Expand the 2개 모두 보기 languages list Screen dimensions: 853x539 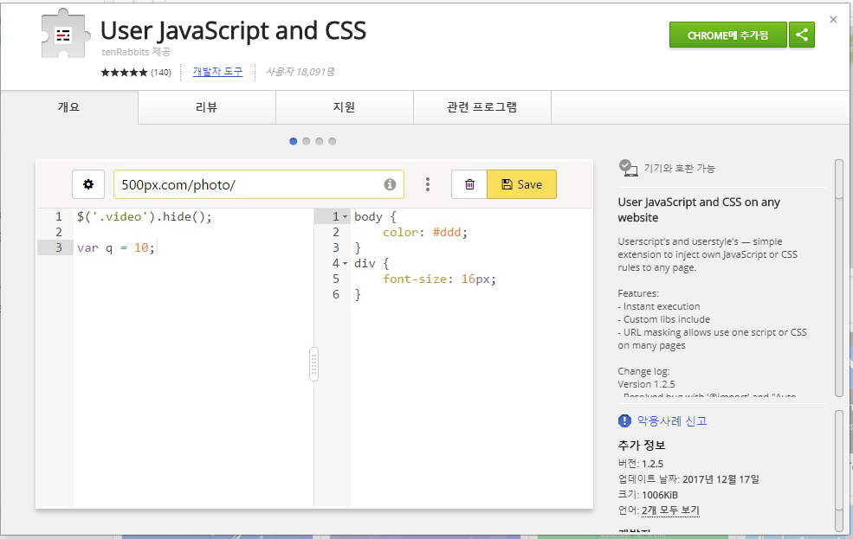670,510
